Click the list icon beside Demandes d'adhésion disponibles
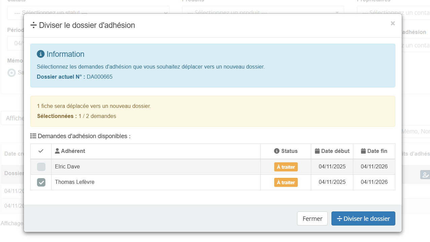Viewport: 430px width, 242px height. click(x=33, y=136)
